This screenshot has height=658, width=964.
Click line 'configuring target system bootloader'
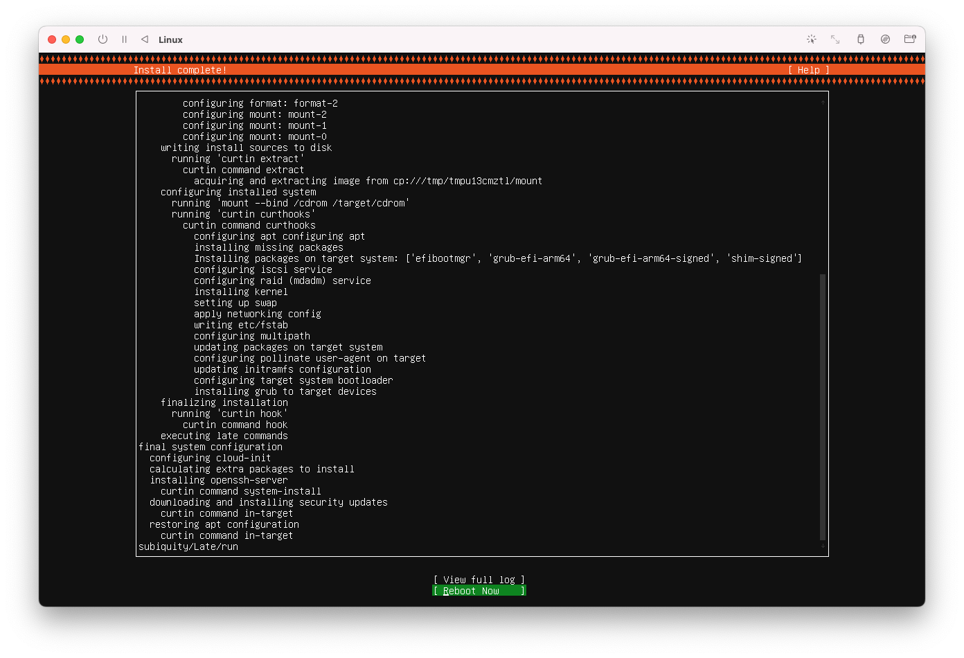[294, 380]
